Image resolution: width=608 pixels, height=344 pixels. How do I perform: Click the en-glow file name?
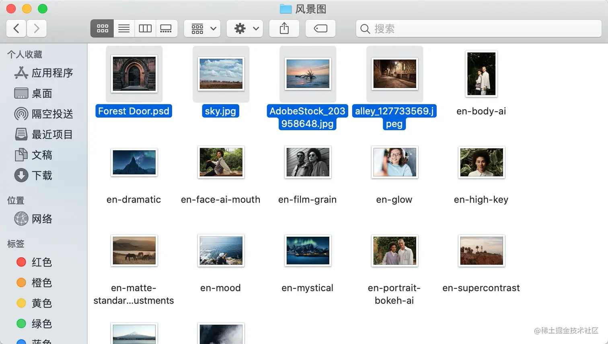[394, 199]
